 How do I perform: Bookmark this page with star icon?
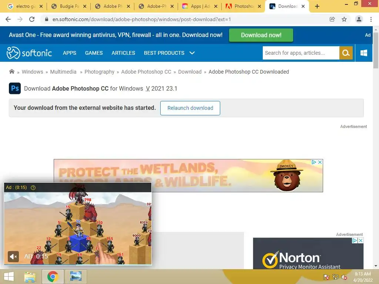[x=344, y=19]
